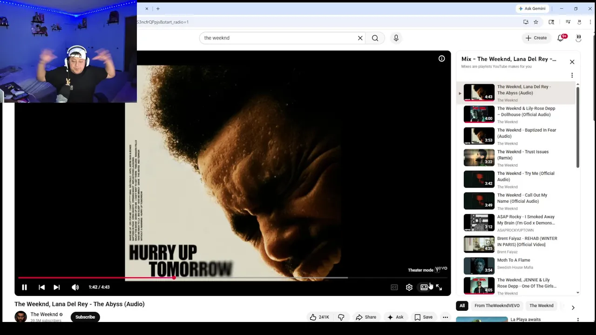596x335 pixels.
Task: Select 'The Weeknd' filter chip
Action: [541, 306]
